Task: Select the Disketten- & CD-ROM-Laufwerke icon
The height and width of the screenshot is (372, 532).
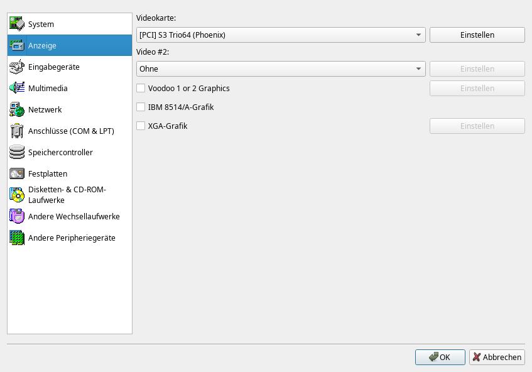Action: [x=17, y=195]
